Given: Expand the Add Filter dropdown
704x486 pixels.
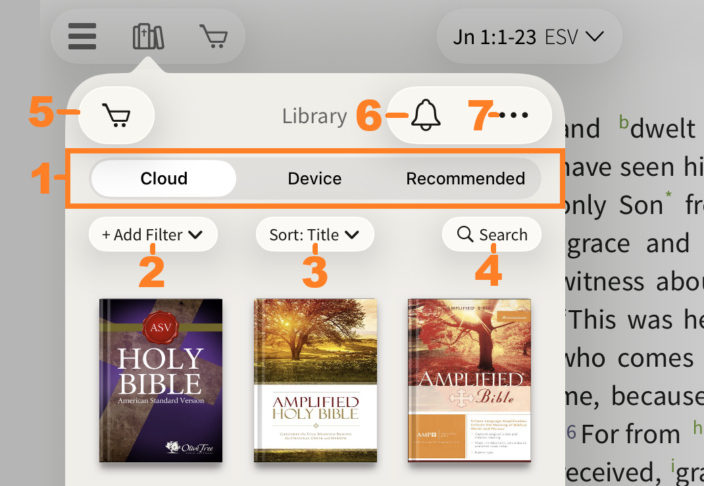Looking at the screenshot, I should click(x=153, y=235).
